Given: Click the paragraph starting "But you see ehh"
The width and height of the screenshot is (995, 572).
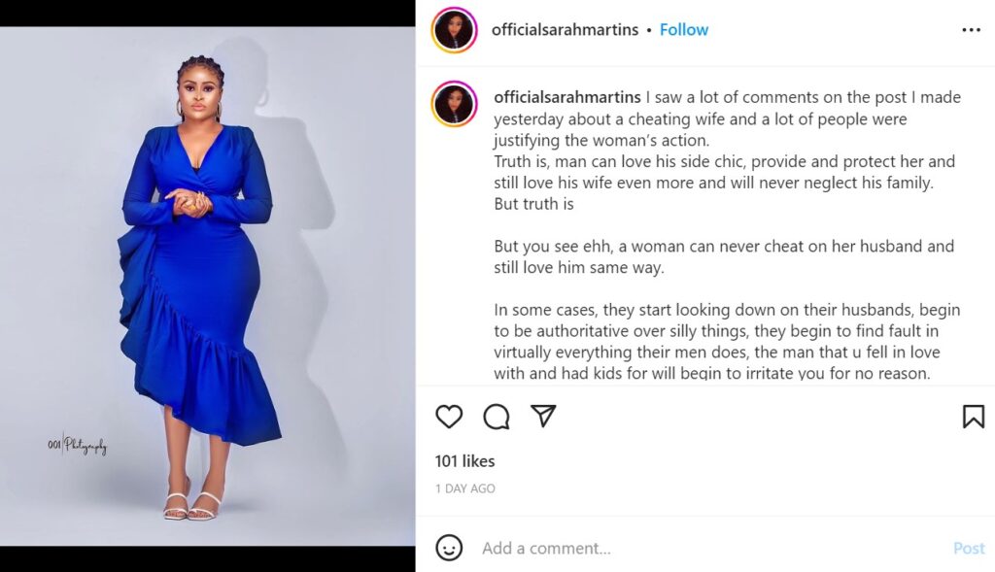Looking at the screenshot, I should click(x=724, y=256).
